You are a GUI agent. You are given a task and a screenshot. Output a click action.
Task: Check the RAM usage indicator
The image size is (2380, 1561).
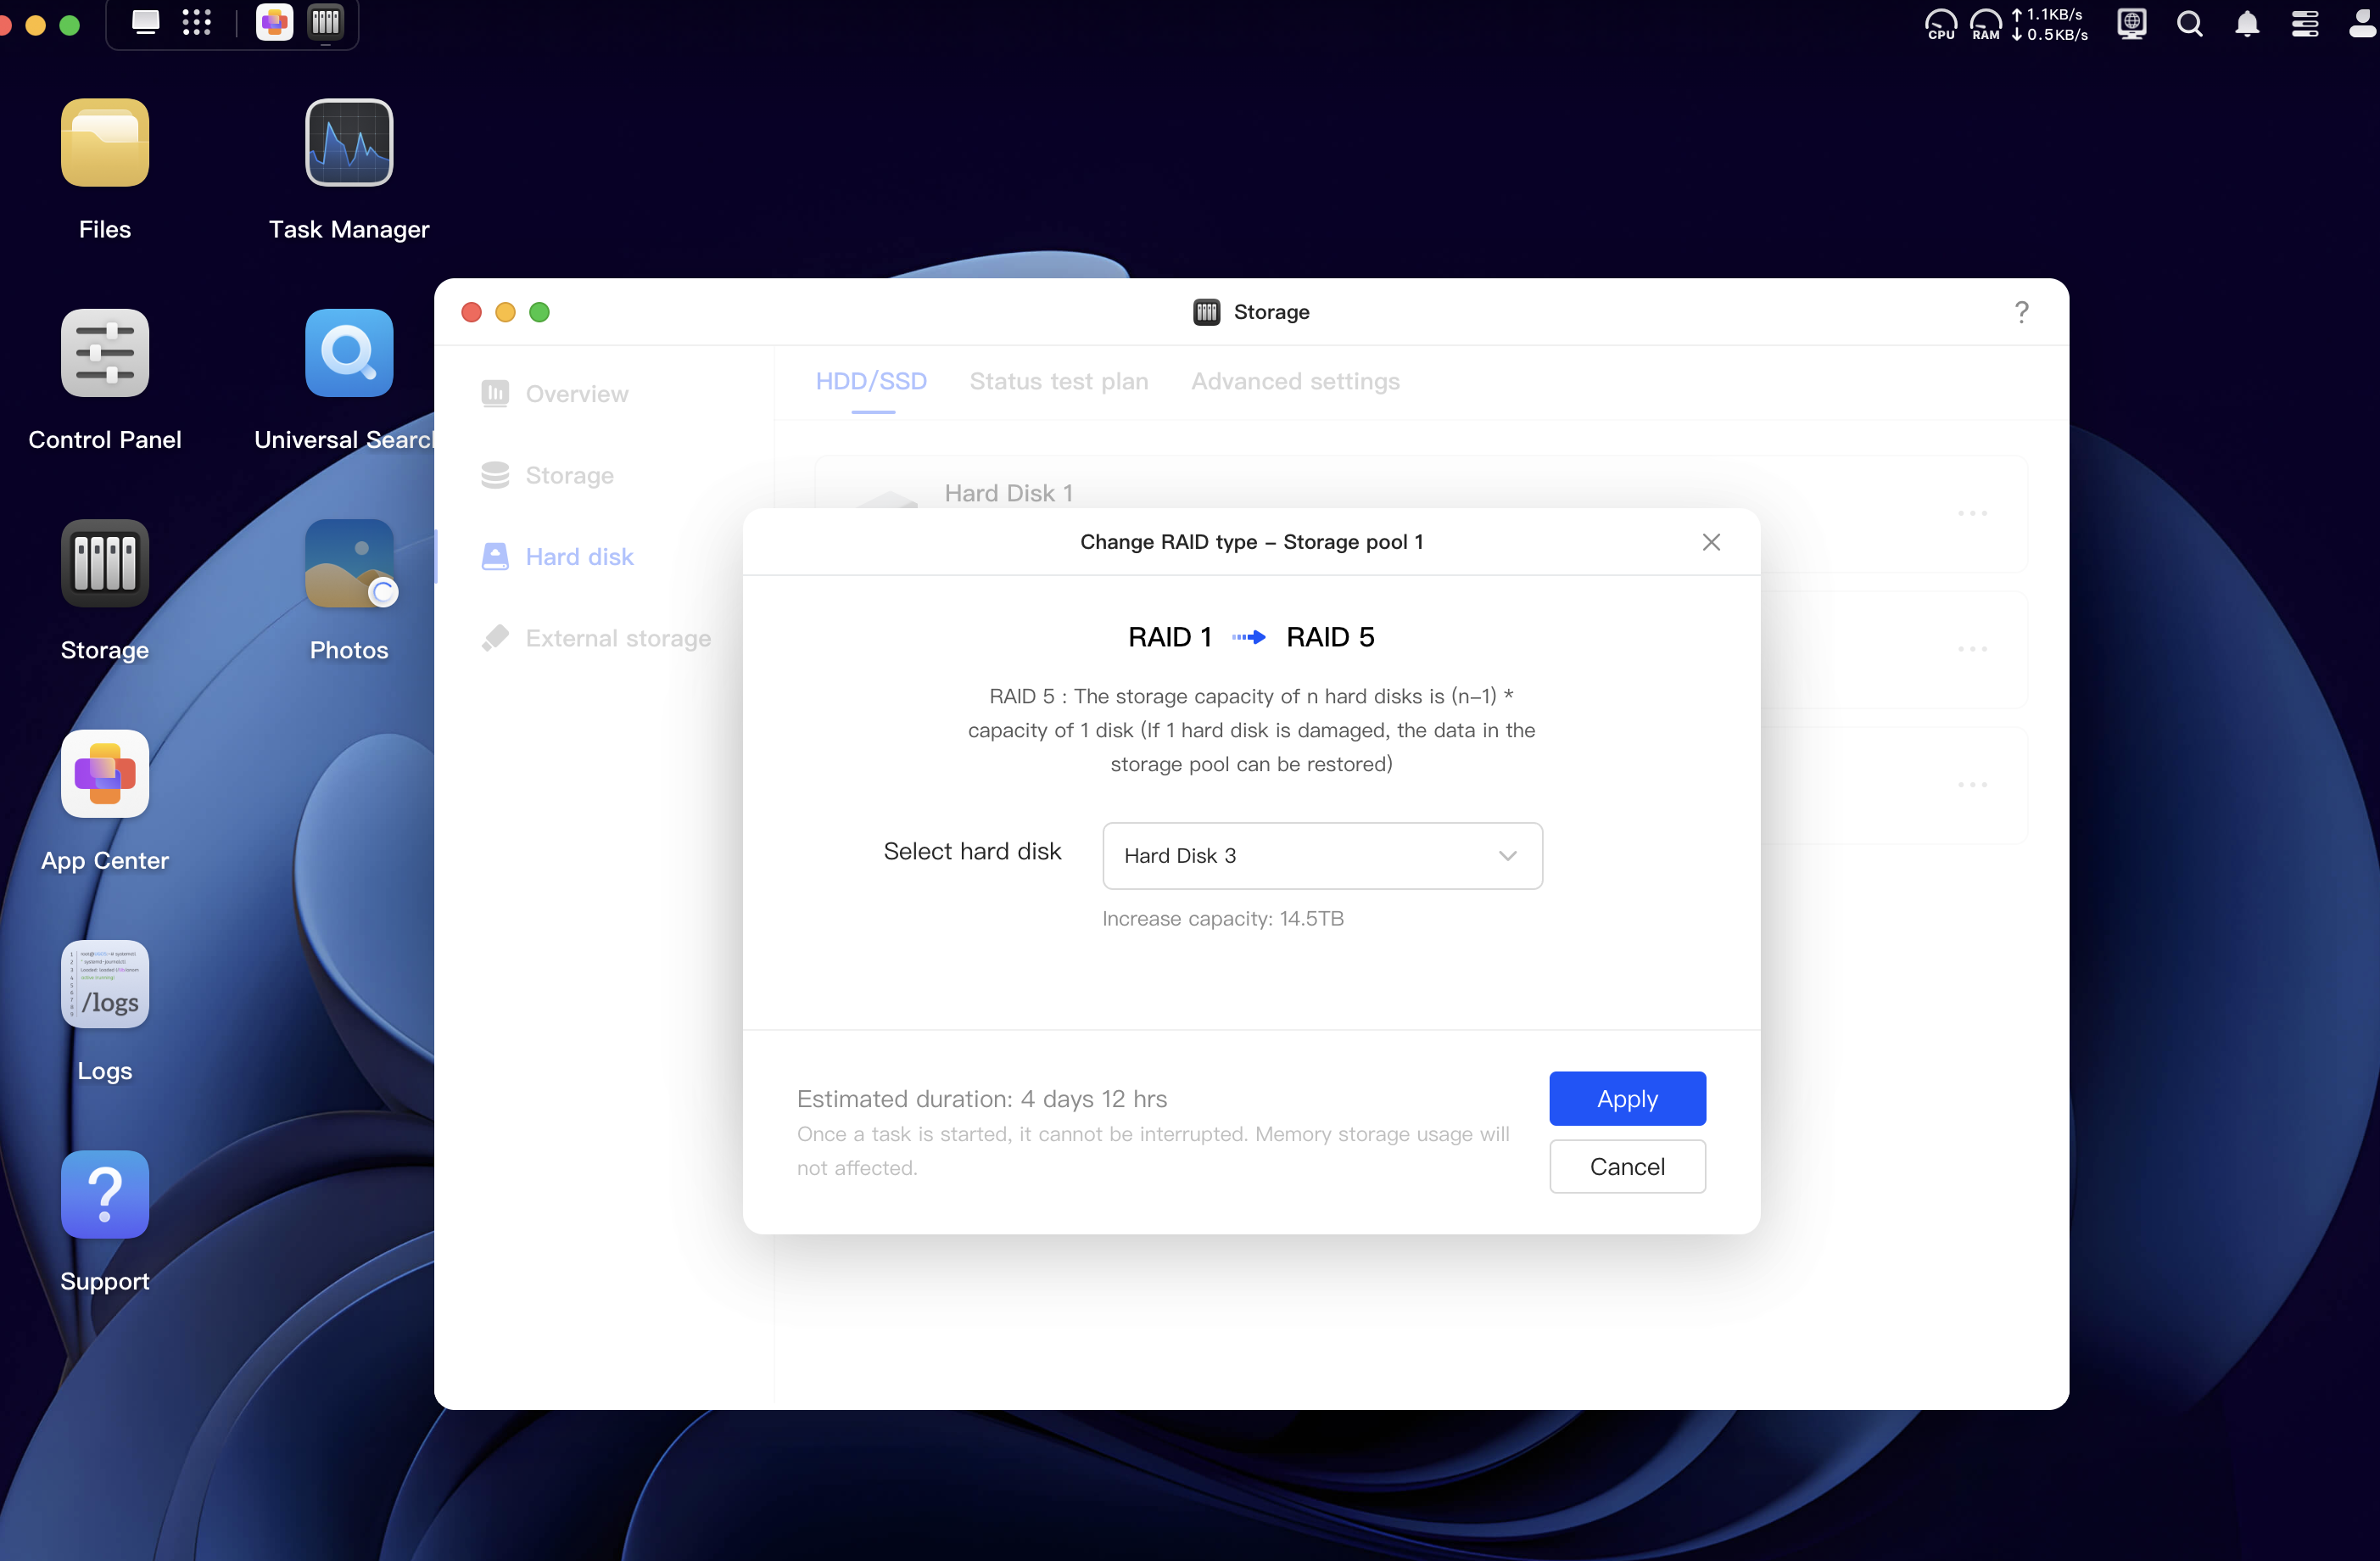(x=1986, y=24)
